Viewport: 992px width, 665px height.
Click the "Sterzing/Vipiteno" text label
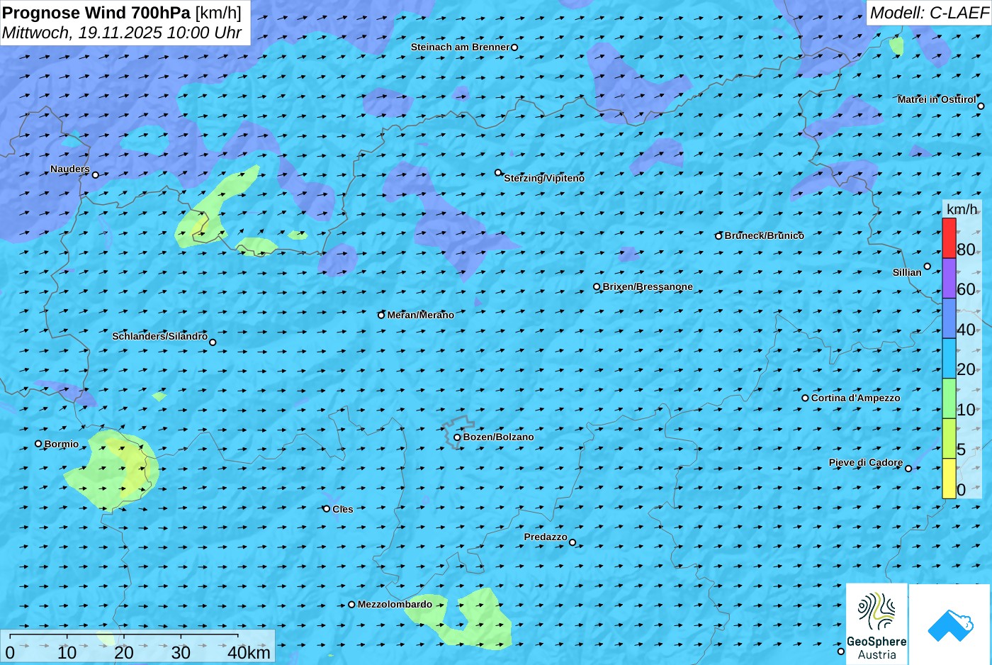click(x=544, y=178)
